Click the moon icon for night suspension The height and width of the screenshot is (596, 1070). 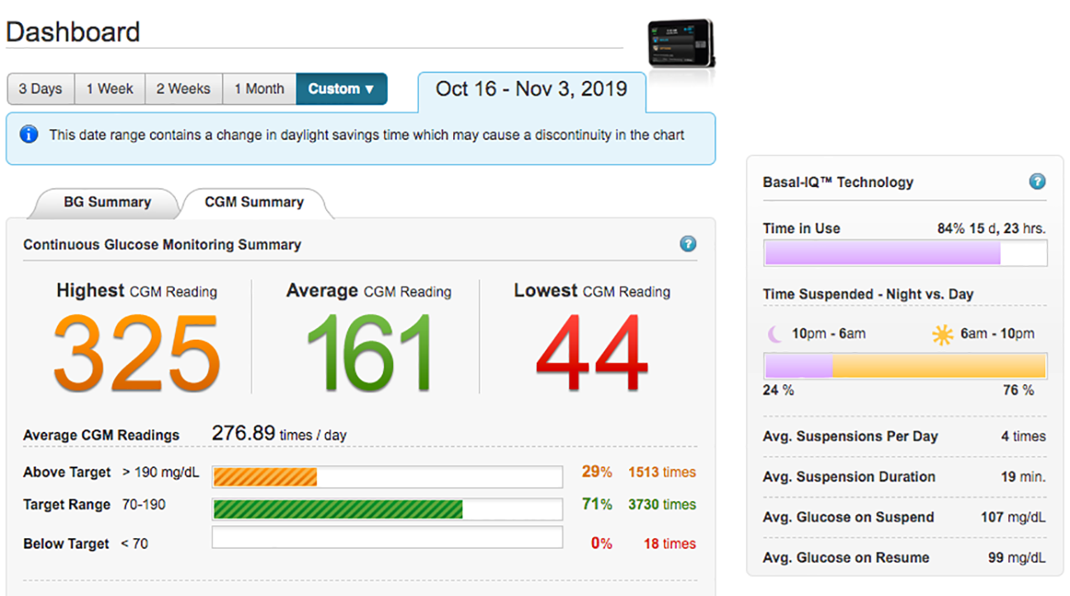(774, 334)
